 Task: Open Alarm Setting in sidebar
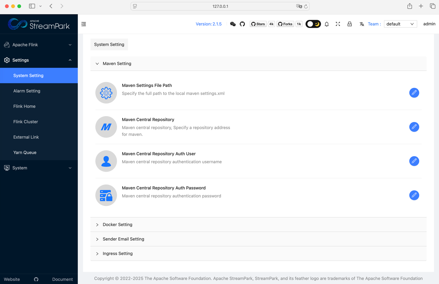pyautogui.click(x=27, y=91)
